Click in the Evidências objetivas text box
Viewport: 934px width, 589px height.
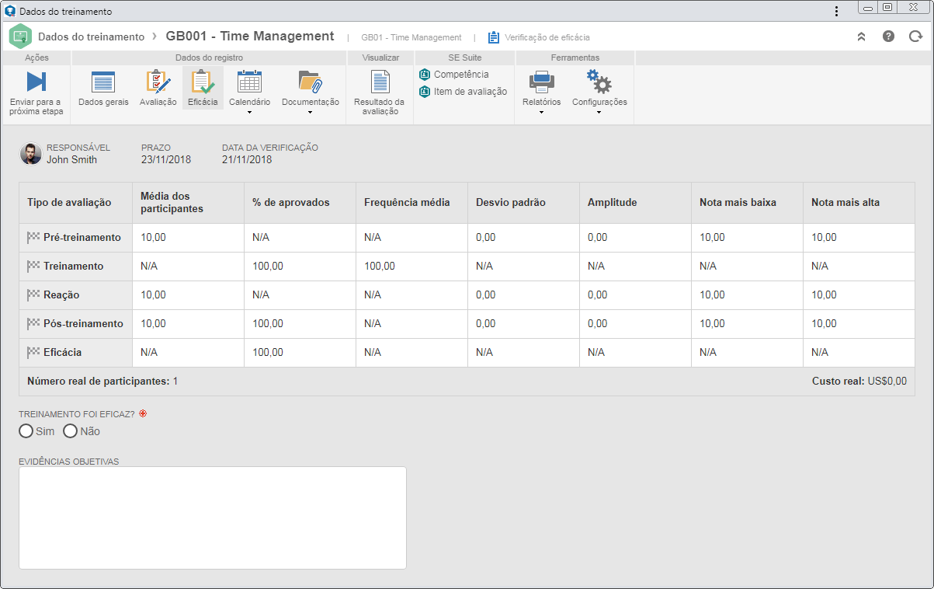pos(213,518)
